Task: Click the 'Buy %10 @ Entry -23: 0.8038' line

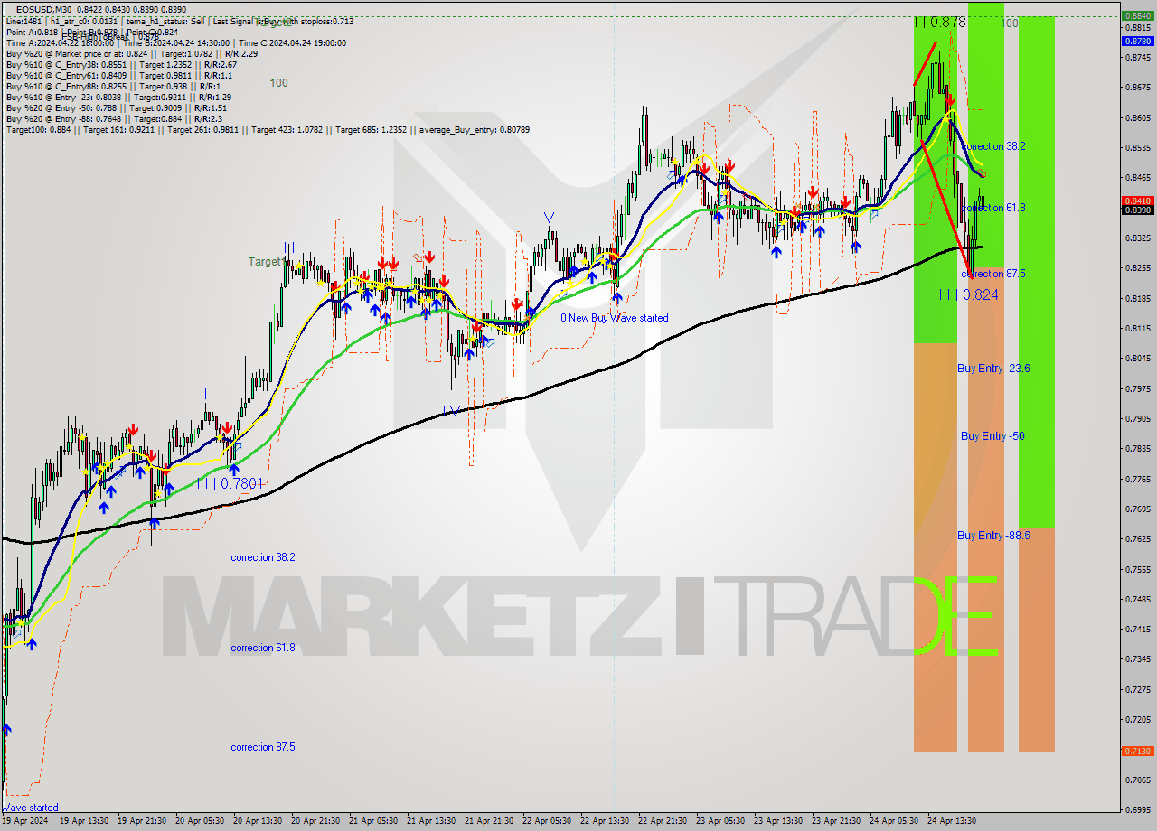Action: tap(118, 98)
